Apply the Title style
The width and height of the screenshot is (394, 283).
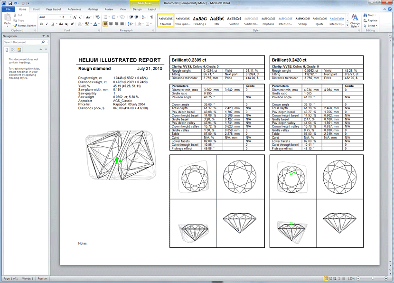point(217,20)
